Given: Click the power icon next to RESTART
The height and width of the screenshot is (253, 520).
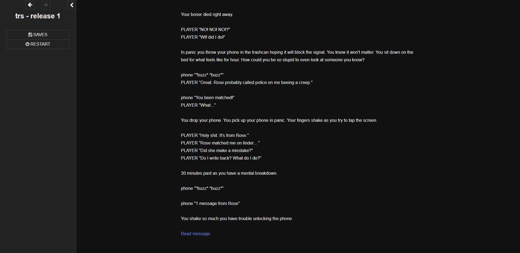Looking at the screenshot, I should pyautogui.click(x=27, y=44).
